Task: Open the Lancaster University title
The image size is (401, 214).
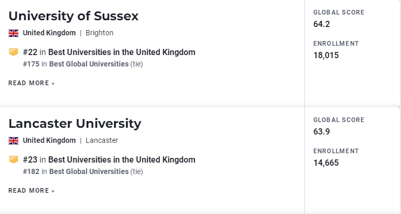Action: pyautogui.click(x=75, y=124)
